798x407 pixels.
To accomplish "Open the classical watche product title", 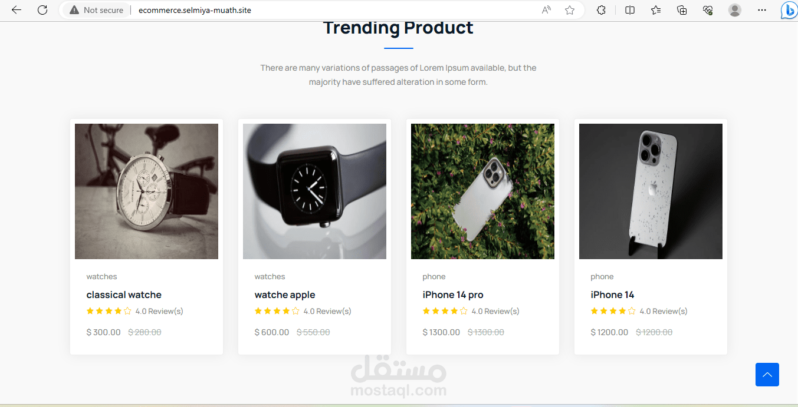I will click(124, 295).
